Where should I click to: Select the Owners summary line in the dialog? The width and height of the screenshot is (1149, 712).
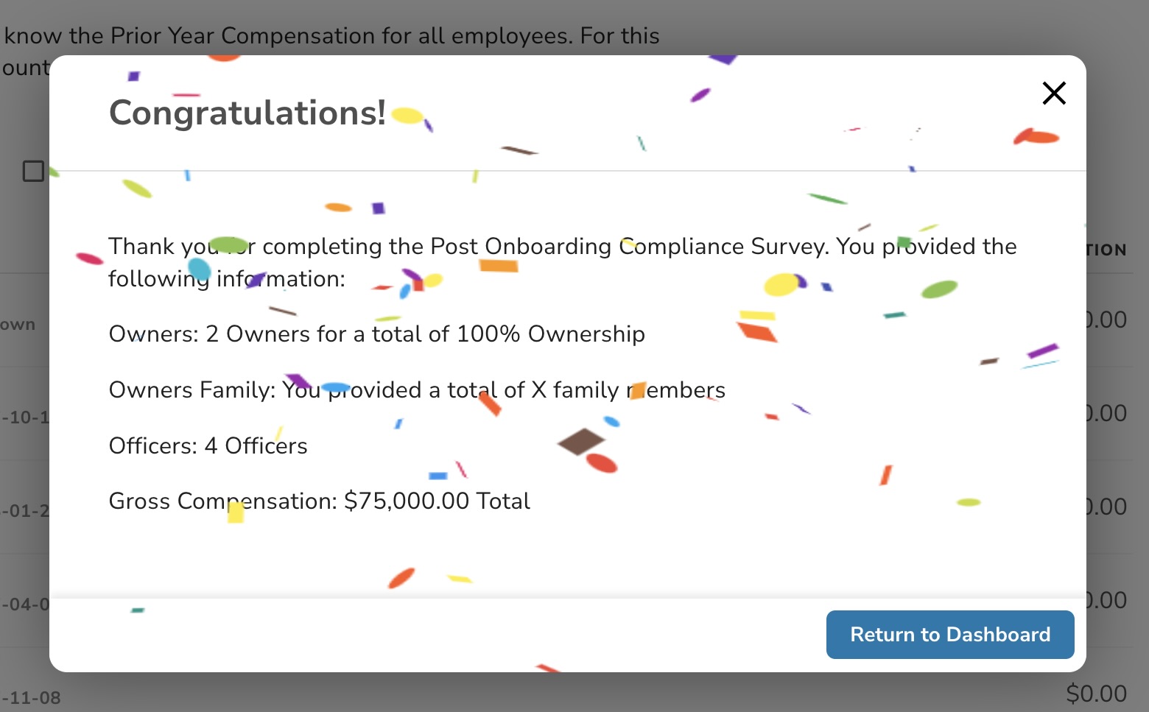(x=376, y=334)
